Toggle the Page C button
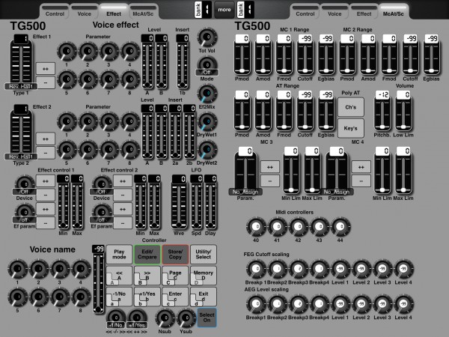 tap(175, 276)
